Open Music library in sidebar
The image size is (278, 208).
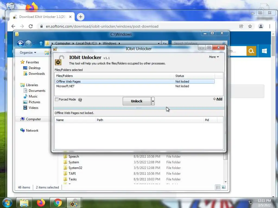[x=30, y=96]
